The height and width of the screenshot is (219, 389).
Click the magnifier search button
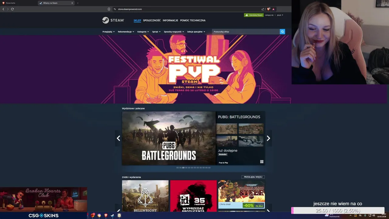point(282,32)
